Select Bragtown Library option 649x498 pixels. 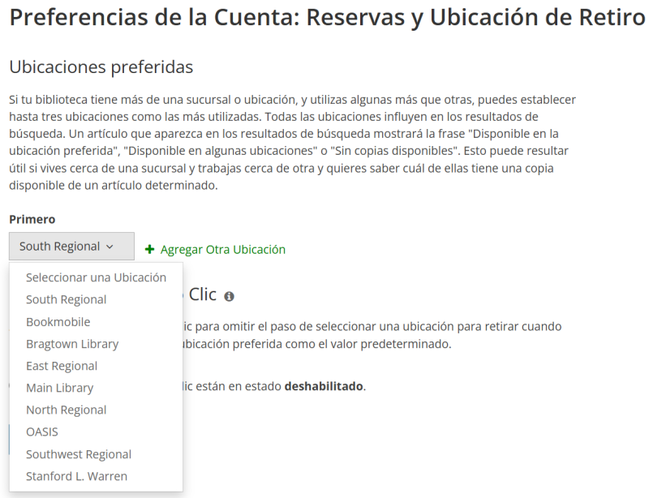(72, 344)
